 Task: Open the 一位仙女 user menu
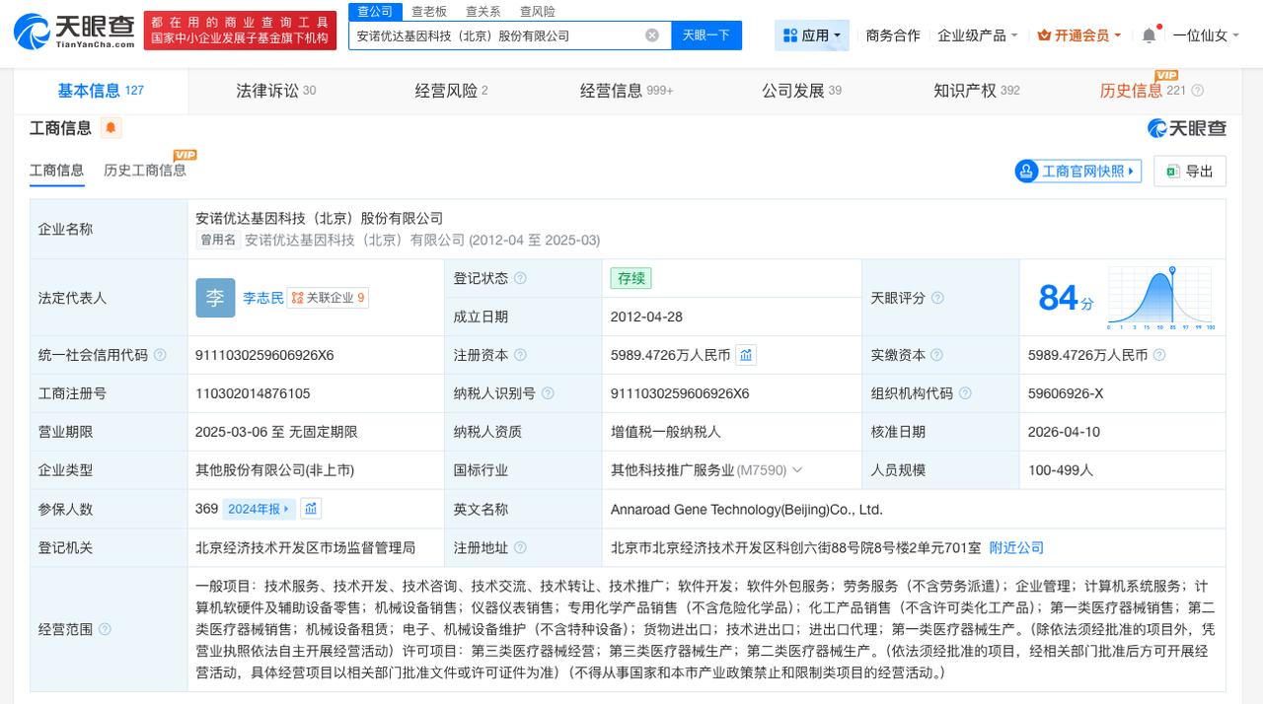[1207, 35]
